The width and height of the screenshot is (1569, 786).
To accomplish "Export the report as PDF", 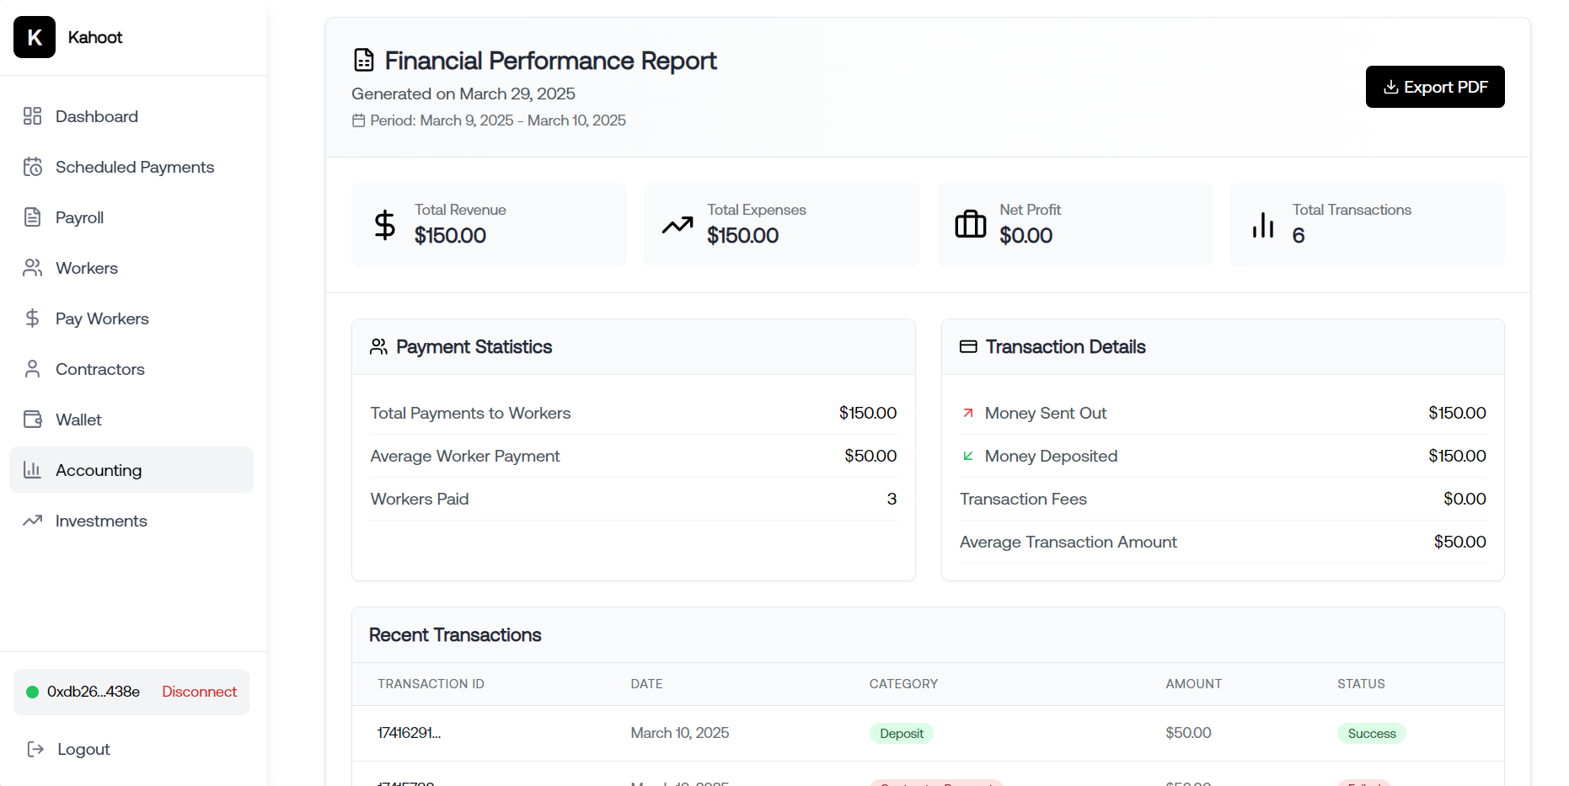I will click(x=1434, y=87).
